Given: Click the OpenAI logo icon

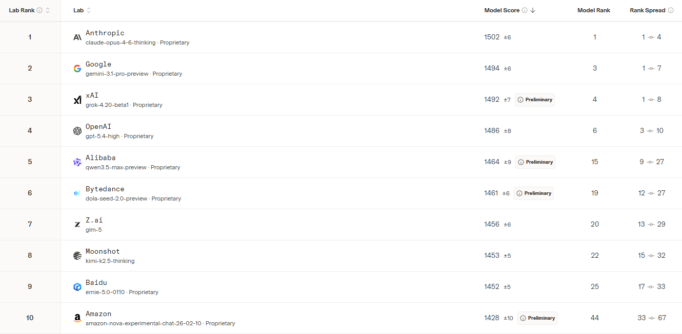Looking at the screenshot, I should pyautogui.click(x=77, y=131).
